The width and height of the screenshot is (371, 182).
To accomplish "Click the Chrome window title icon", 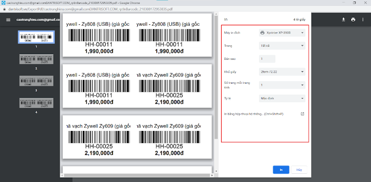I will pyautogui.click(x=3, y=3).
